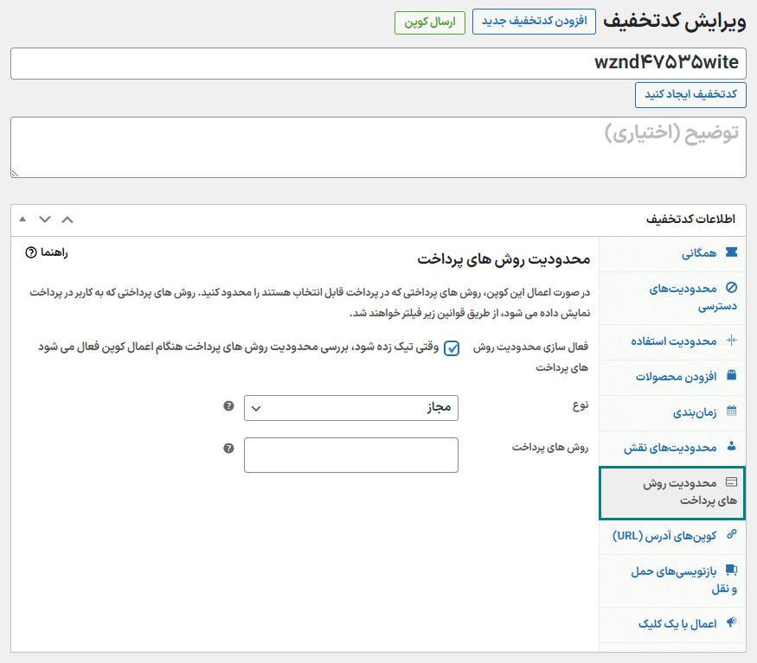Click inside the coupon code wznd۴۷۵۳۵wite field
This screenshot has height=663, width=757.
(378, 62)
